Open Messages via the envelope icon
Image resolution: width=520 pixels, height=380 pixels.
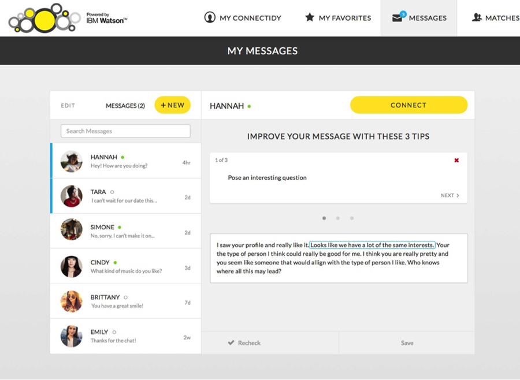pos(396,17)
